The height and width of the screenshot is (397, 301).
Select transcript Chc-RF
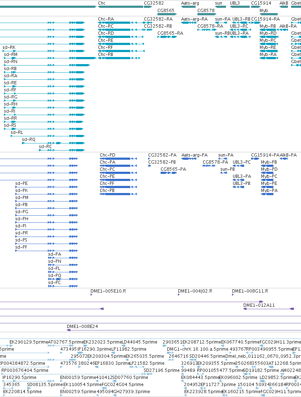coord(106,47)
